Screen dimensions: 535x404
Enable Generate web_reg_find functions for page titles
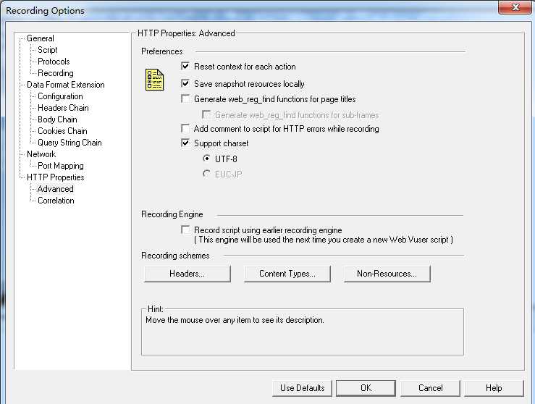click(185, 99)
